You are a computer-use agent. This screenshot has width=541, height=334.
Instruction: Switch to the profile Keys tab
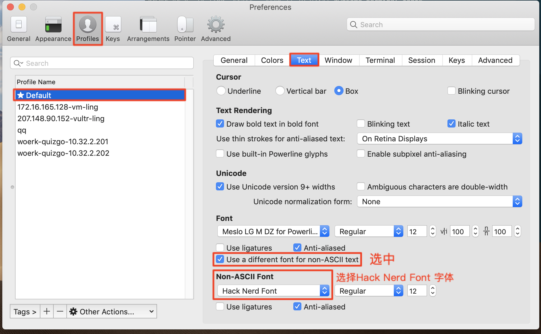pos(457,60)
